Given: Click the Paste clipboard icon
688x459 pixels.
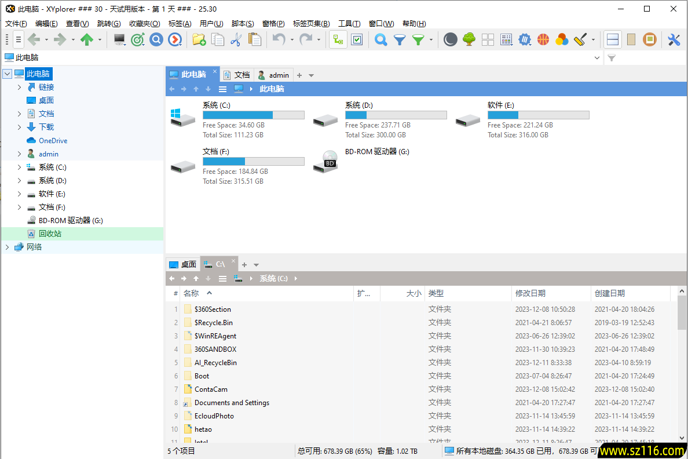Looking at the screenshot, I should (254, 39).
